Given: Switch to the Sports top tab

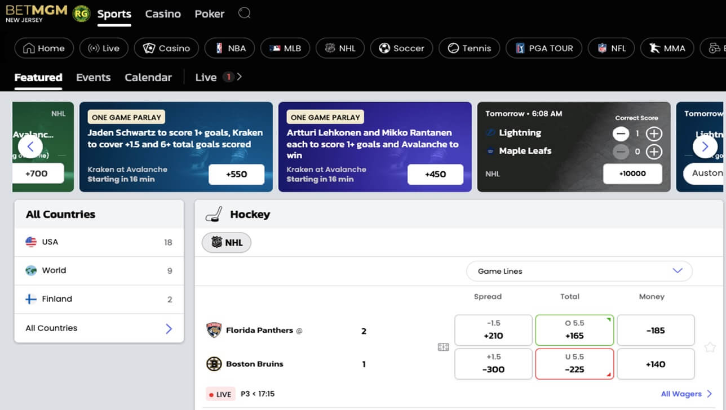Looking at the screenshot, I should pyautogui.click(x=114, y=14).
